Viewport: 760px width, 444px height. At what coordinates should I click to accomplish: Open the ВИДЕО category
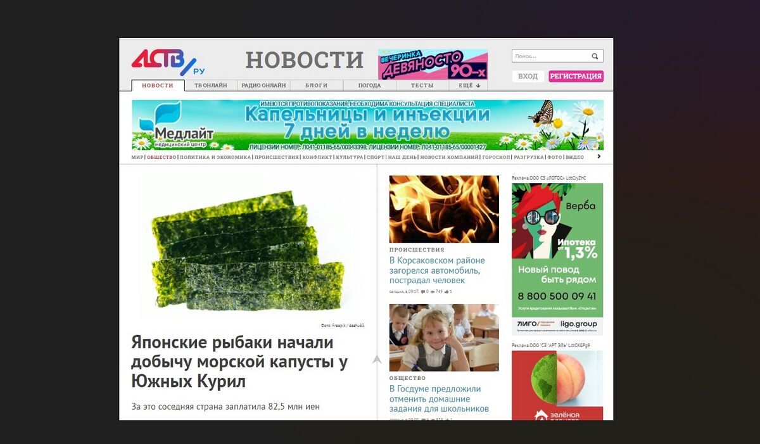coord(574,157)
